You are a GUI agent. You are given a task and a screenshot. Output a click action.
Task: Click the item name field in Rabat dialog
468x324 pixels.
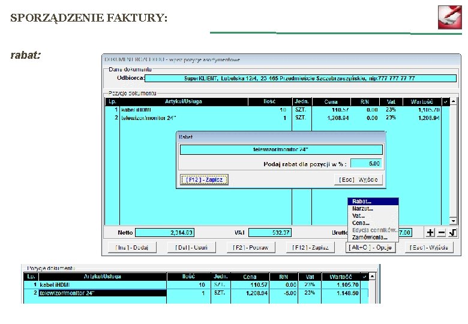point(281,149)
